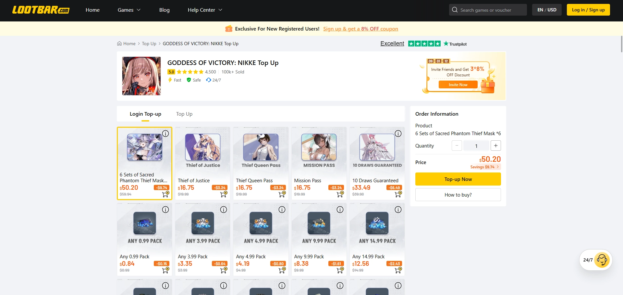The height and width of the screenshot is (295, 623).
Task: Click the Quantity input field
Action: (x=476, y=146)
